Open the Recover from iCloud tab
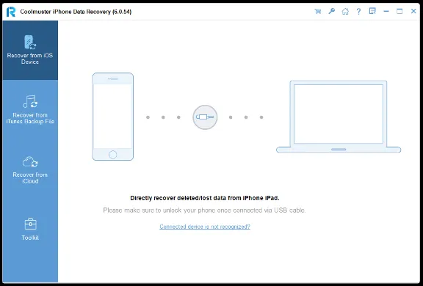 (x=30, y=169)
